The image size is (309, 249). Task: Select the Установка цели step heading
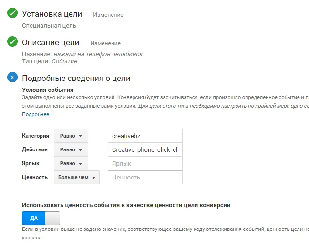[52, 14]
